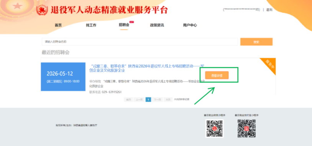
Task: Open the 政策资讯 navigation tab
Action: coord(157,25)
